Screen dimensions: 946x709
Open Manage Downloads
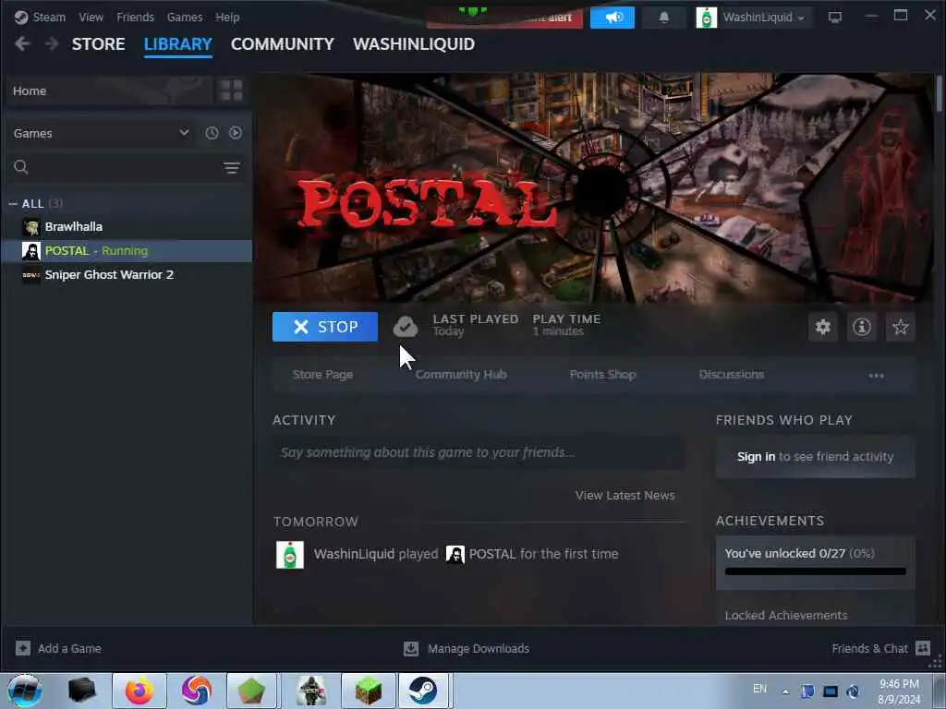(x=467, y=649)
